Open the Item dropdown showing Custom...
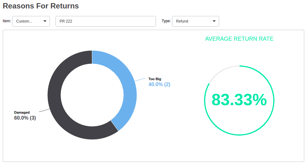The image size is (308, 165). point(31,21)
